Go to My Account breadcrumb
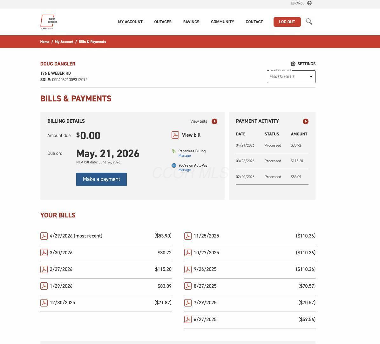The image size is (380, 344). [64, 42]
